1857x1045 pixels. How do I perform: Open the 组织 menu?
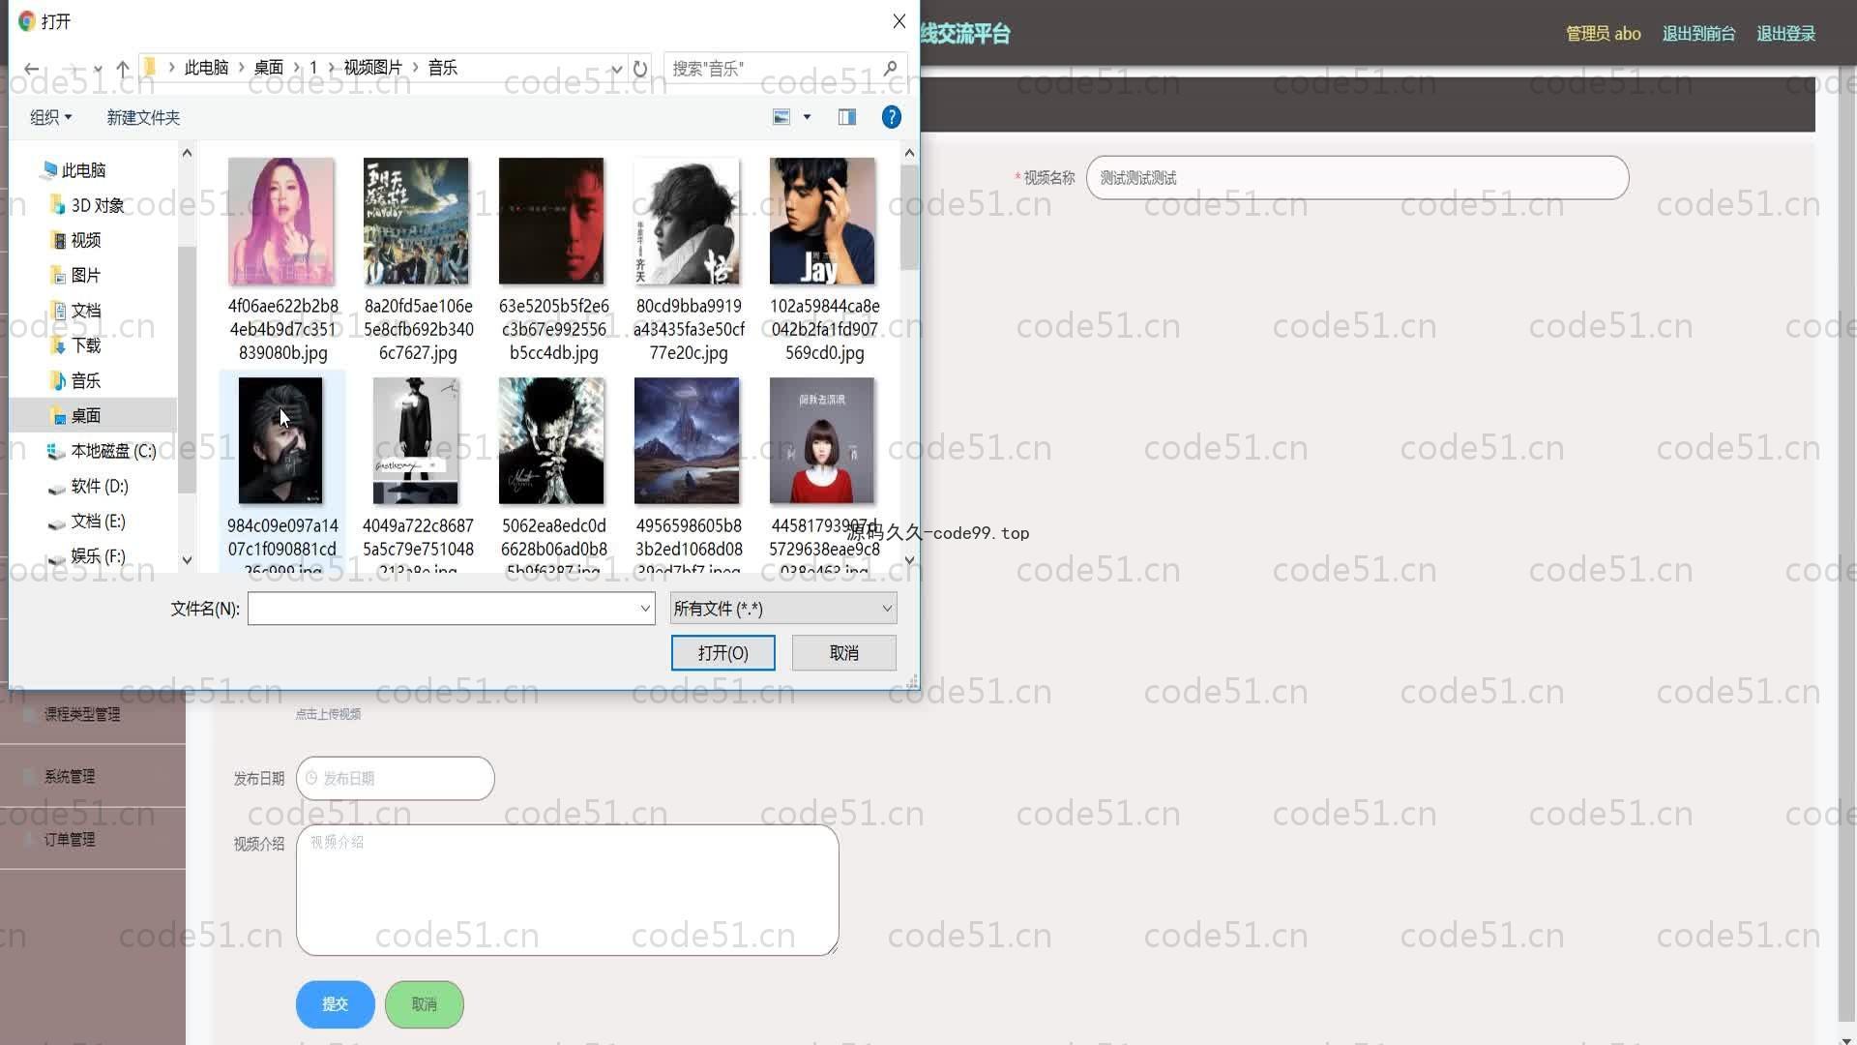pos(50,117)
